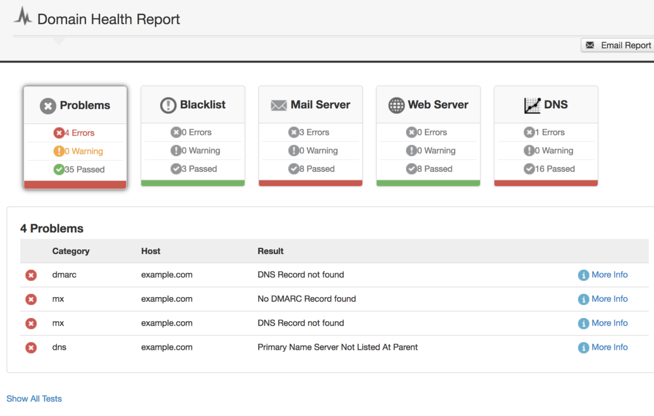Open the Problems summary tab
Viewport: 654px width, 416px height.
pos(75,105)
